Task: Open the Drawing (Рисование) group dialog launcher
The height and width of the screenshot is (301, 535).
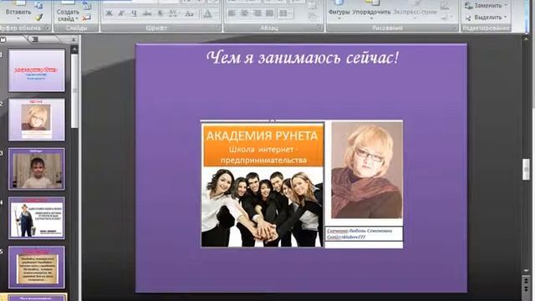Action: pos(455,28)
